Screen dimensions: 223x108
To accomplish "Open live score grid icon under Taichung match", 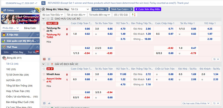I will coord(44,59).
